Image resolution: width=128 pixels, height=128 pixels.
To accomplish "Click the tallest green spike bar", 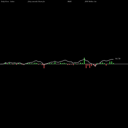I will (84, 61).
